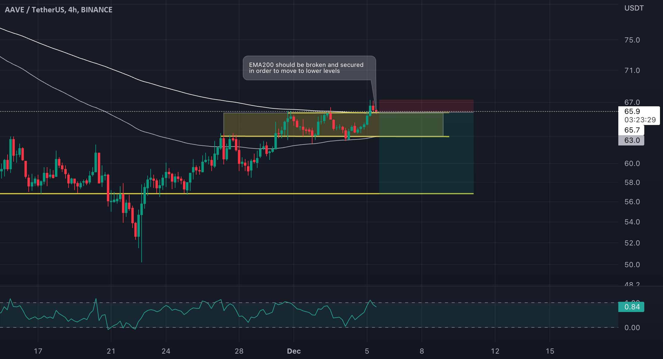The image size is (663, 359).
Task: Click the 71.0 price axis label
Action: click(632, 70)
